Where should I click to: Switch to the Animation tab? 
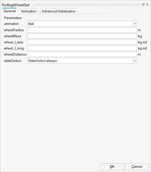coord(29,11)
